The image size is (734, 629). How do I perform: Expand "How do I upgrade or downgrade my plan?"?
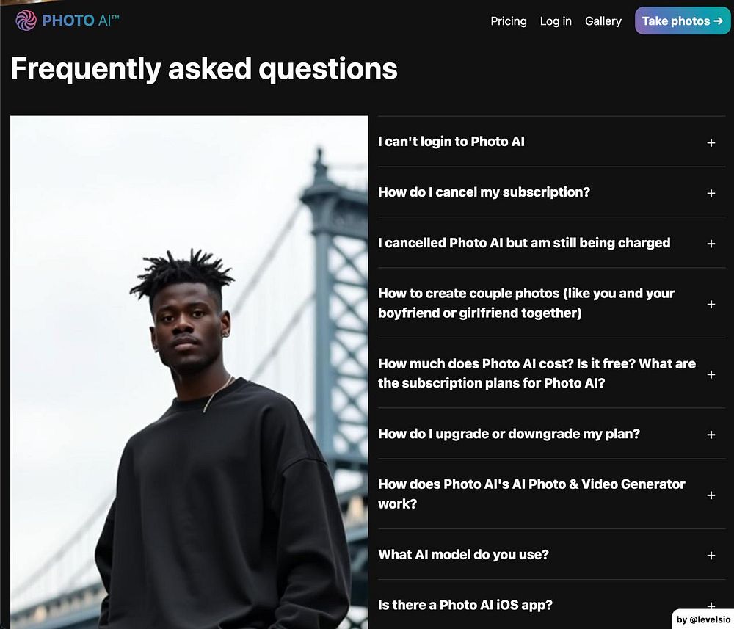coord(551,434)
